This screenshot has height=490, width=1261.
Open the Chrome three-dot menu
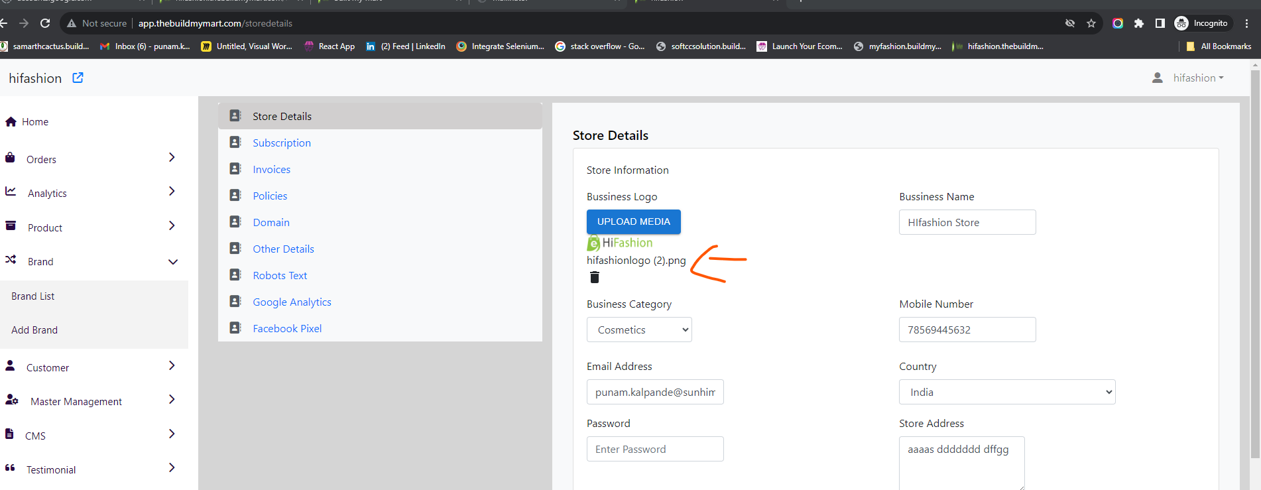pyautogui.click(x=1247, y=23)
